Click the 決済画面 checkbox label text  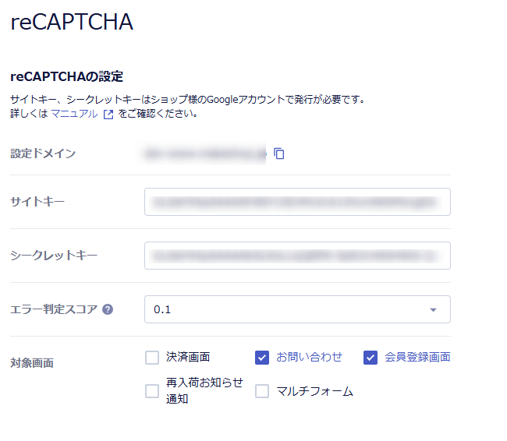click(x=188, y=358)
